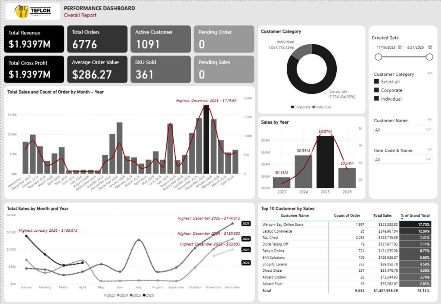Image resolution: width=441 pixels, height=304 pixels.
Task: Toggle the Corporate category checkbox
Action: point(376,90)
